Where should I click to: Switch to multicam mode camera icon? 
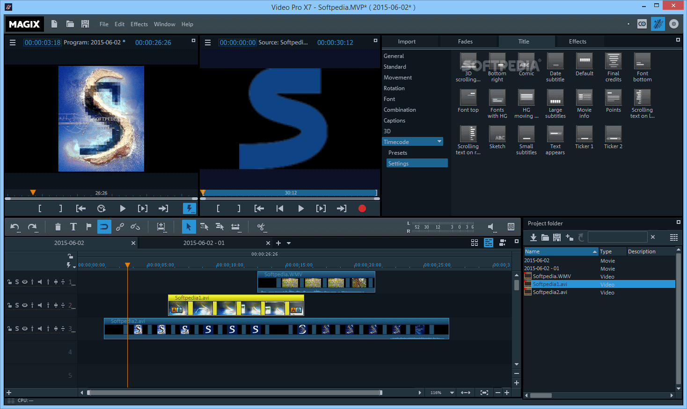click(503, 243)
